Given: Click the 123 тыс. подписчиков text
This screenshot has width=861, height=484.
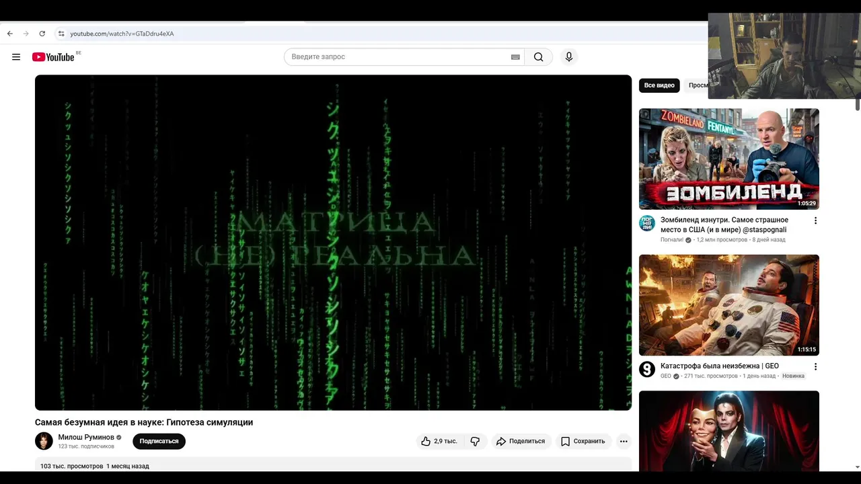Looking at the screenshot, I should (86, 446).
